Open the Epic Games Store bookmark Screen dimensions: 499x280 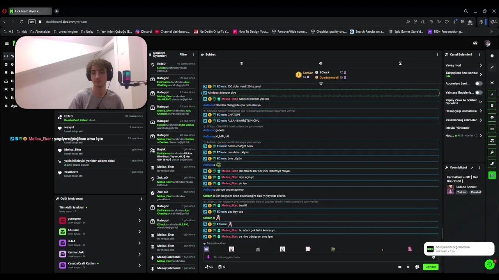point(406,31)
